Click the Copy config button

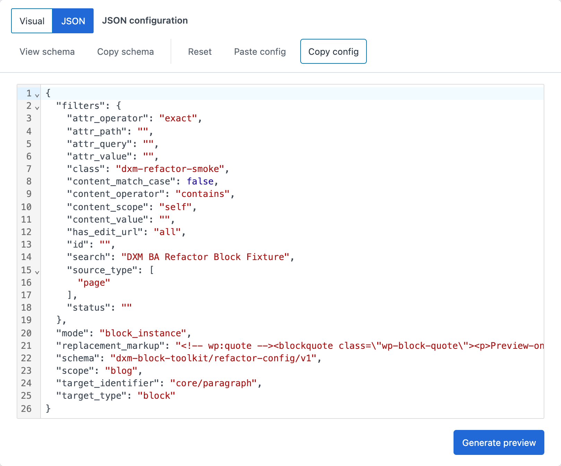334,51
